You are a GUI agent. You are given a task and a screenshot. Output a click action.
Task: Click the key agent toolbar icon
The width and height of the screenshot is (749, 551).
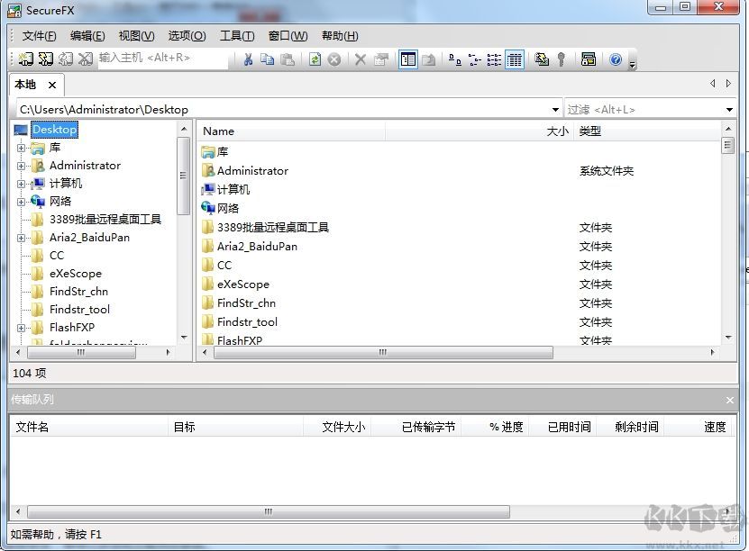pos(561,59)
